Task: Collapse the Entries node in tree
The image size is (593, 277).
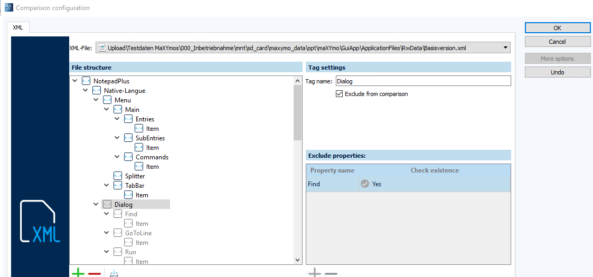Action: 117,119
